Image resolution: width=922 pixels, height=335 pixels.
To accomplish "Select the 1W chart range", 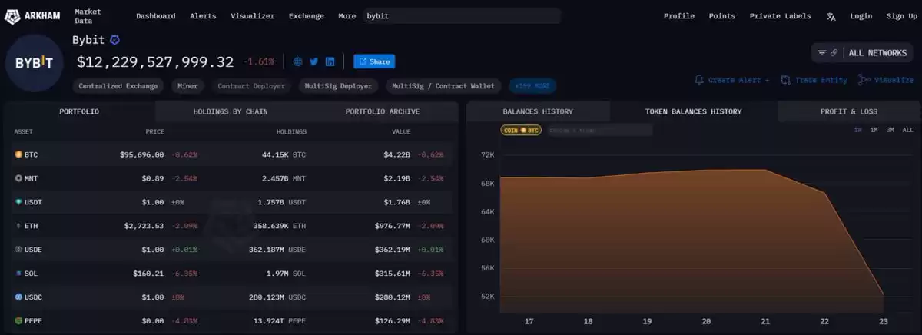I will coord(857,130).
